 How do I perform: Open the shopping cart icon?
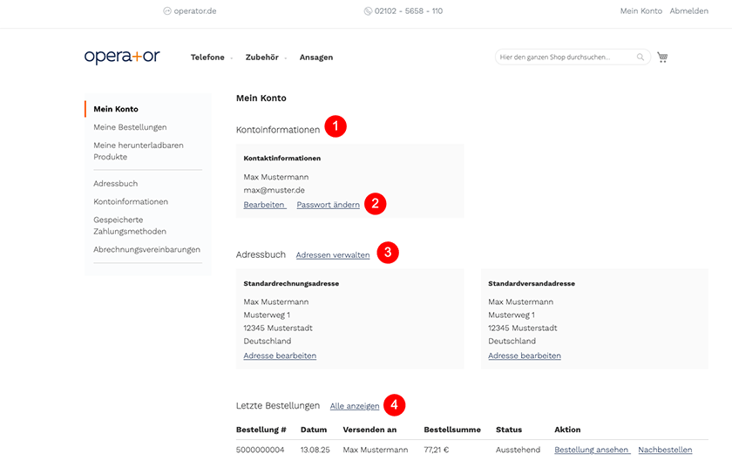point(662,57)
